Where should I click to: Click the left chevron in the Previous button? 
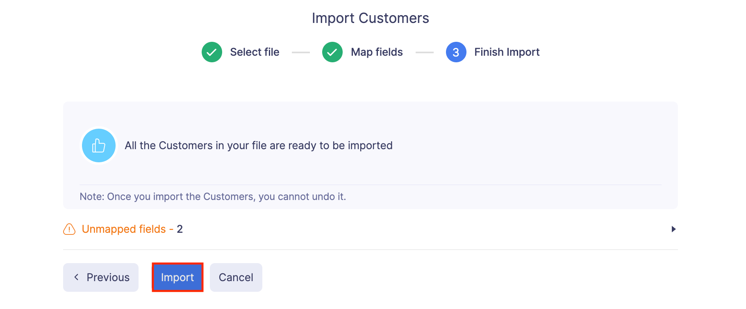[77, 277]
